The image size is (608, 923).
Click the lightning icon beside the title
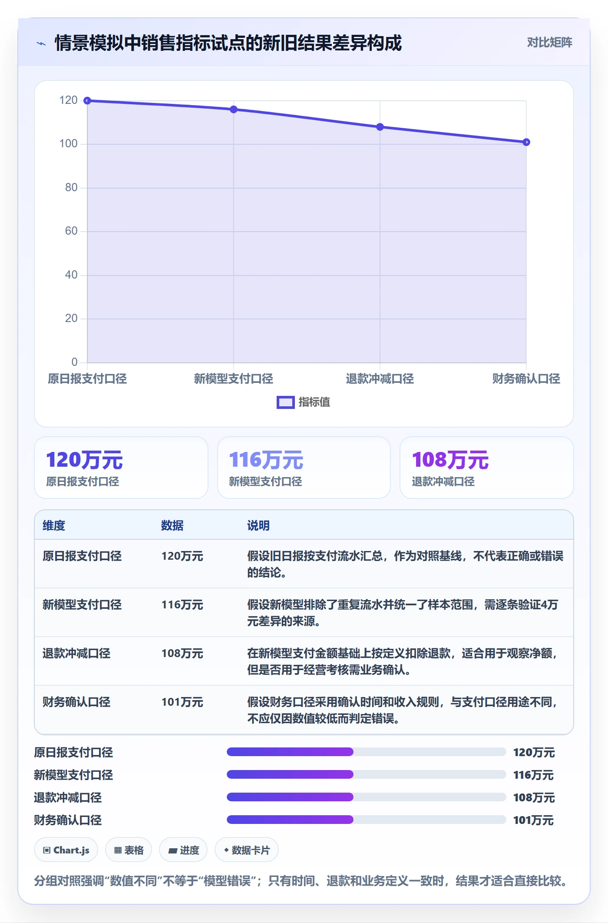point(41,43)
